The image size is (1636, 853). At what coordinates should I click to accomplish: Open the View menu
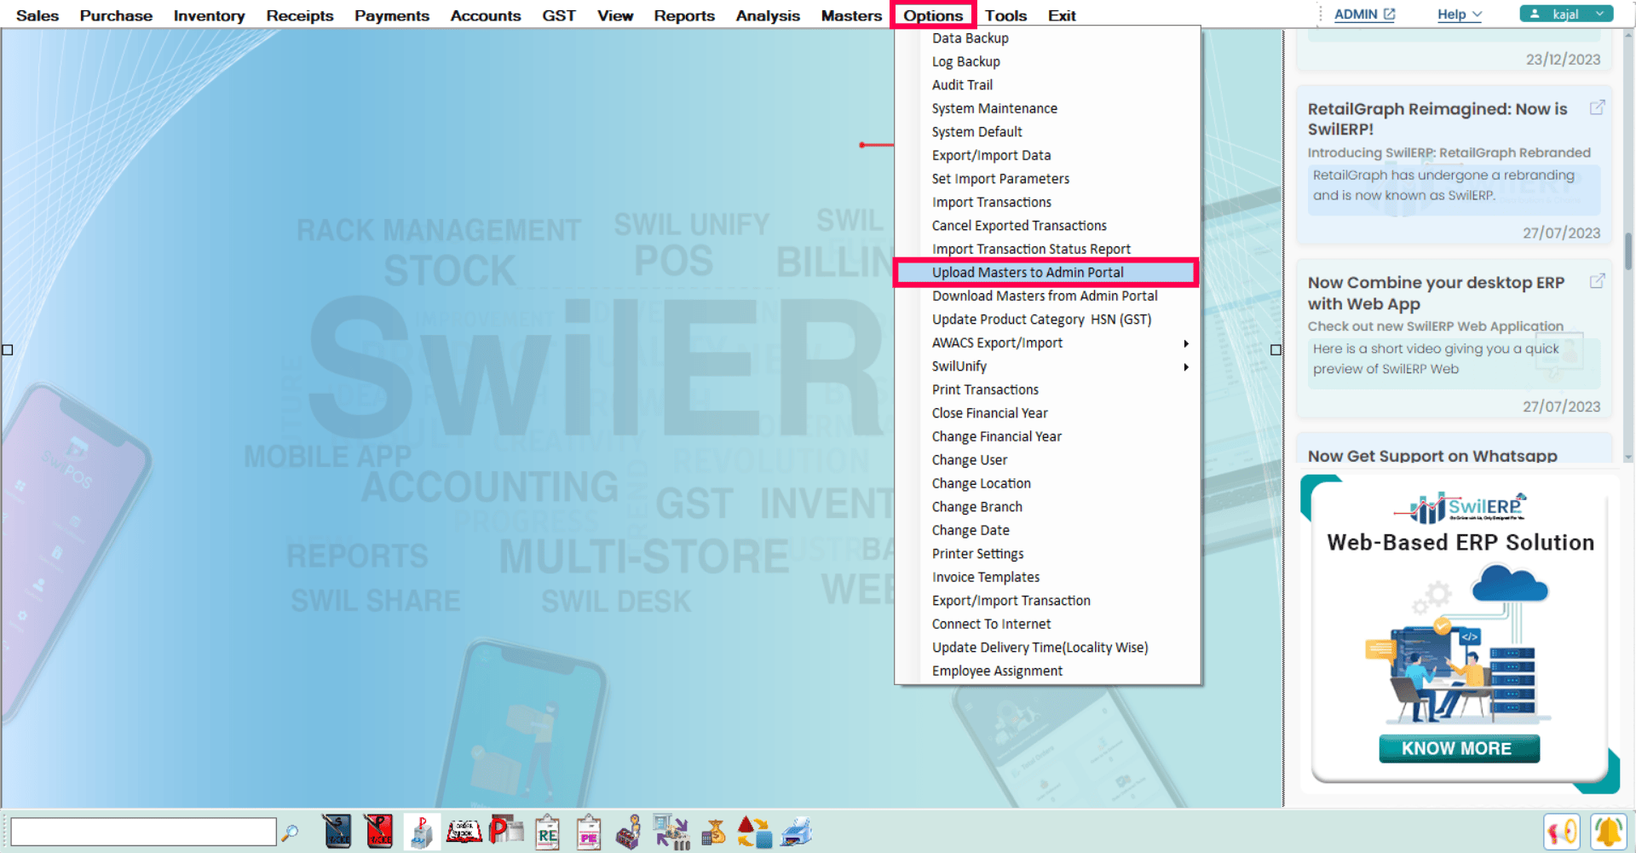(x=615, y=15)
